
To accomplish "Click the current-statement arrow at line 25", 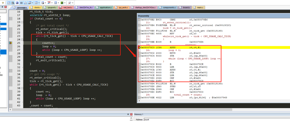I will click(10, 43).
